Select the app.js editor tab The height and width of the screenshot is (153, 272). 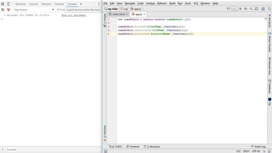pos(139,14)
